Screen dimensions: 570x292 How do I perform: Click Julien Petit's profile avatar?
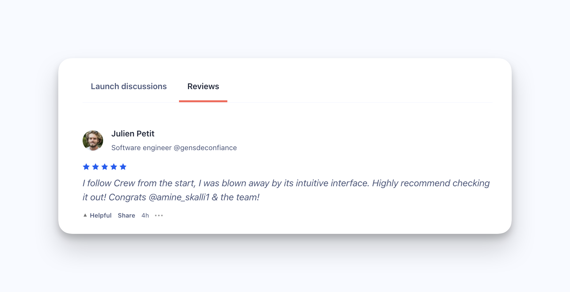click(x=93, y=140)
